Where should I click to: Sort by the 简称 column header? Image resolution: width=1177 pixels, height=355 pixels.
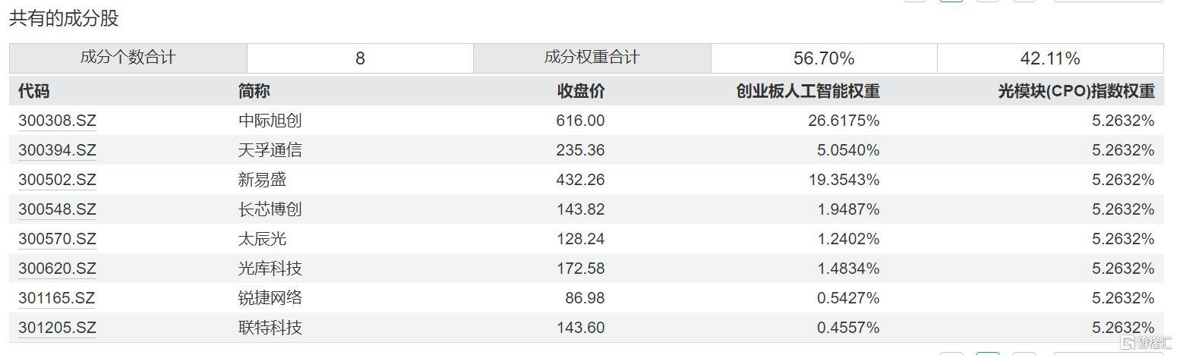tap(254, 91)
